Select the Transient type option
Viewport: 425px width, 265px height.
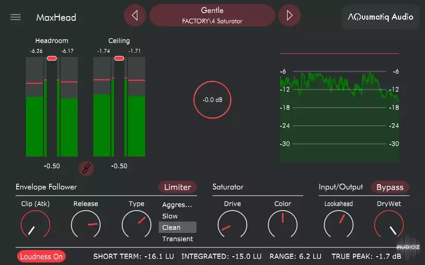pos(178,239)
